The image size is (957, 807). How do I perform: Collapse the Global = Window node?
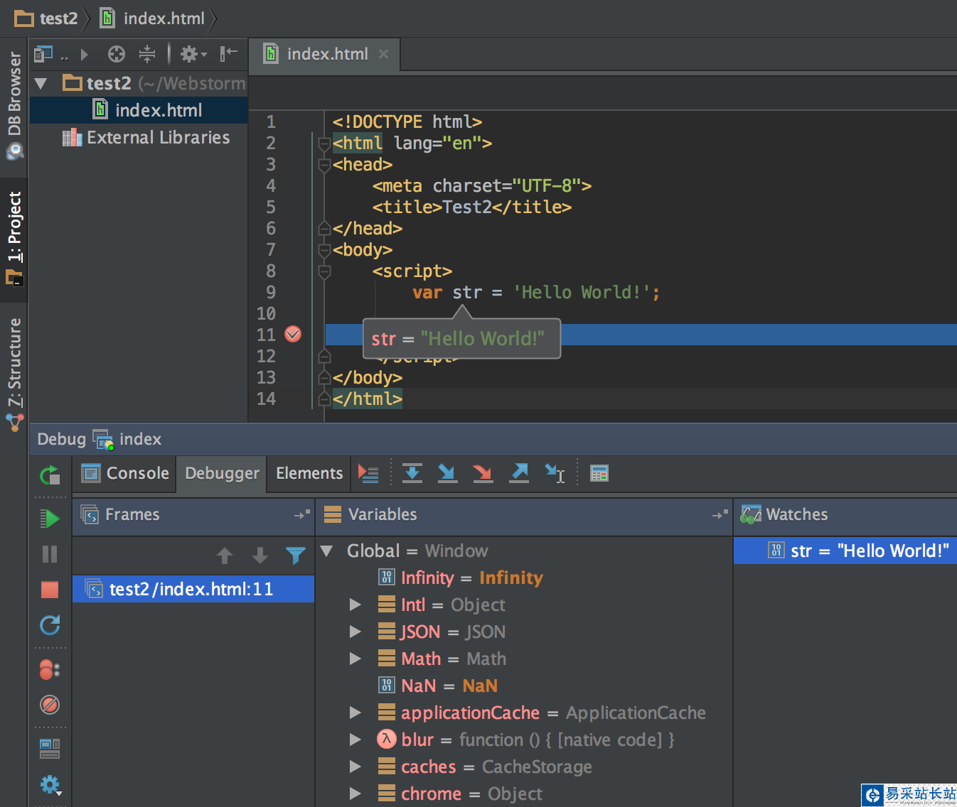327,551
